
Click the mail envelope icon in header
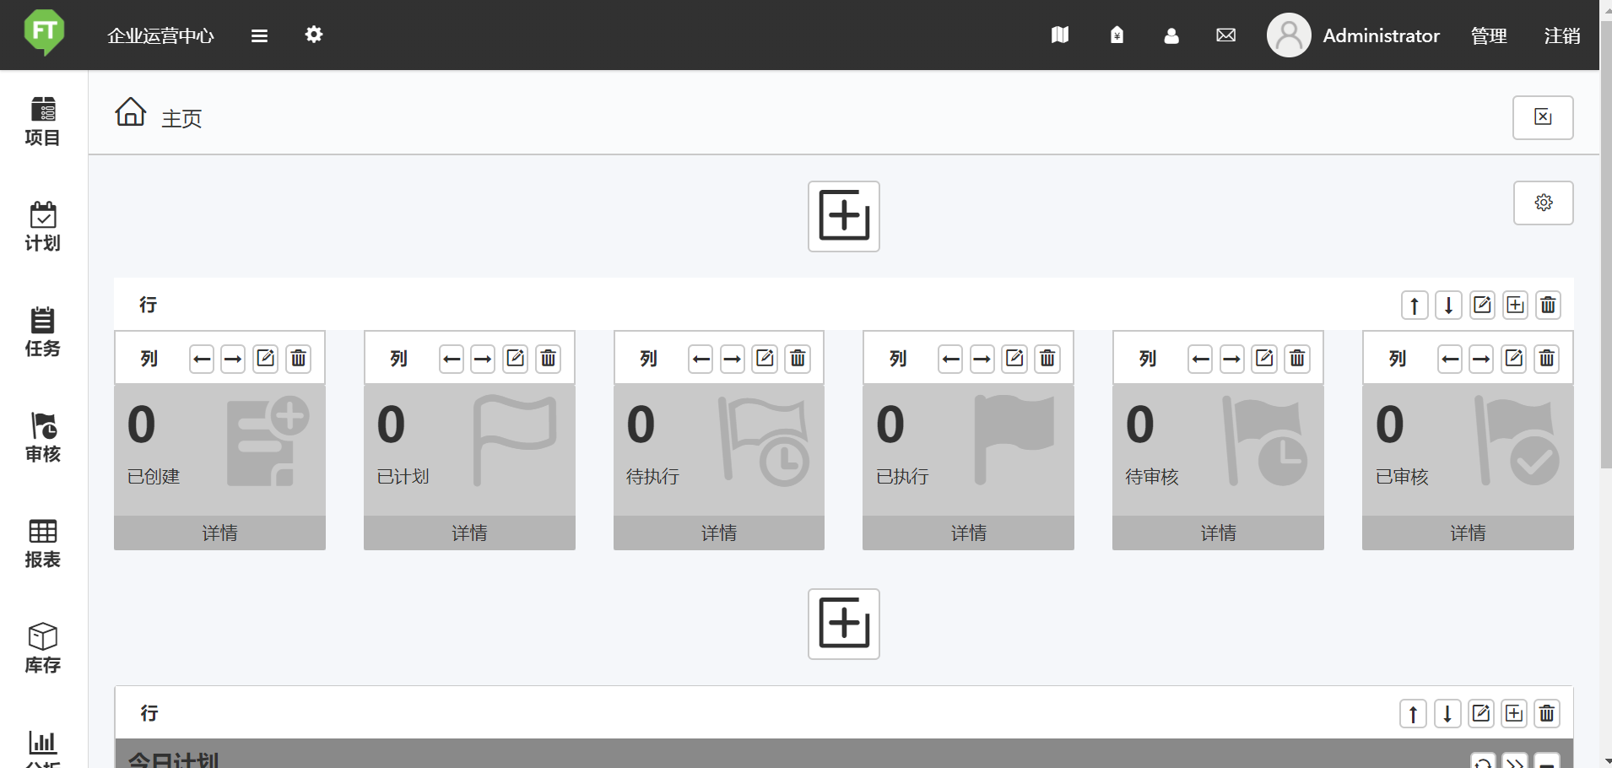click(1225, 35)
